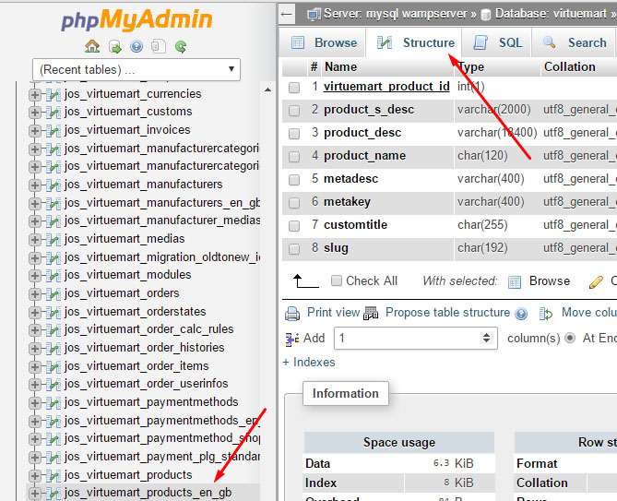The width and height of the screenshot is (617, 501).
Task: Click the Propose table structure icon
Action: (x=371, y=314)
